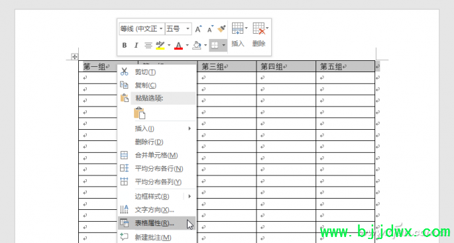
Task: Click the Format Painter brush icon
Action: (221, 28)
